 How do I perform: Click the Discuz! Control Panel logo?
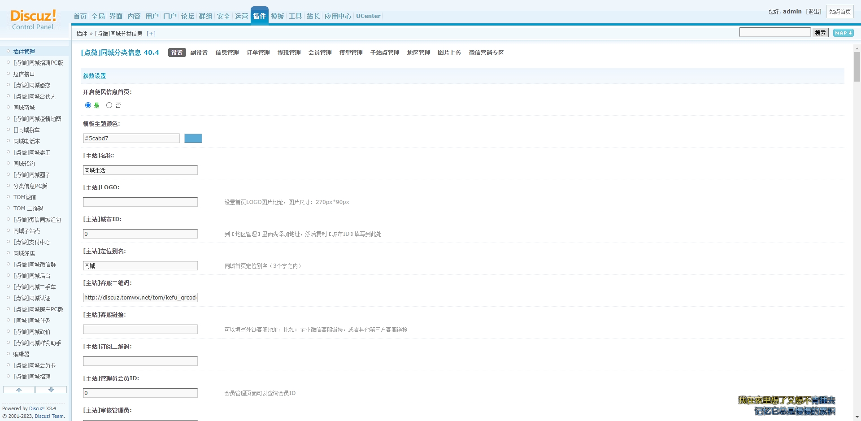tap(33, 20)
